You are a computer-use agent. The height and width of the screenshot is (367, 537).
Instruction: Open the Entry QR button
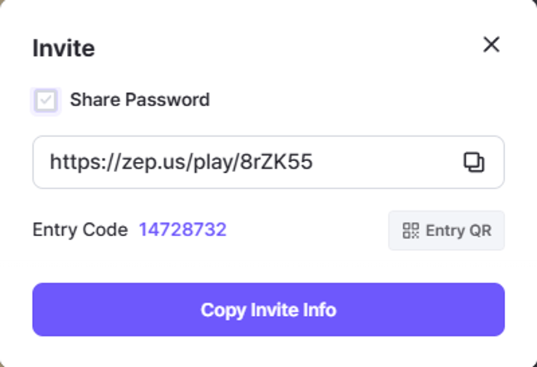click(x=446, y=230)
